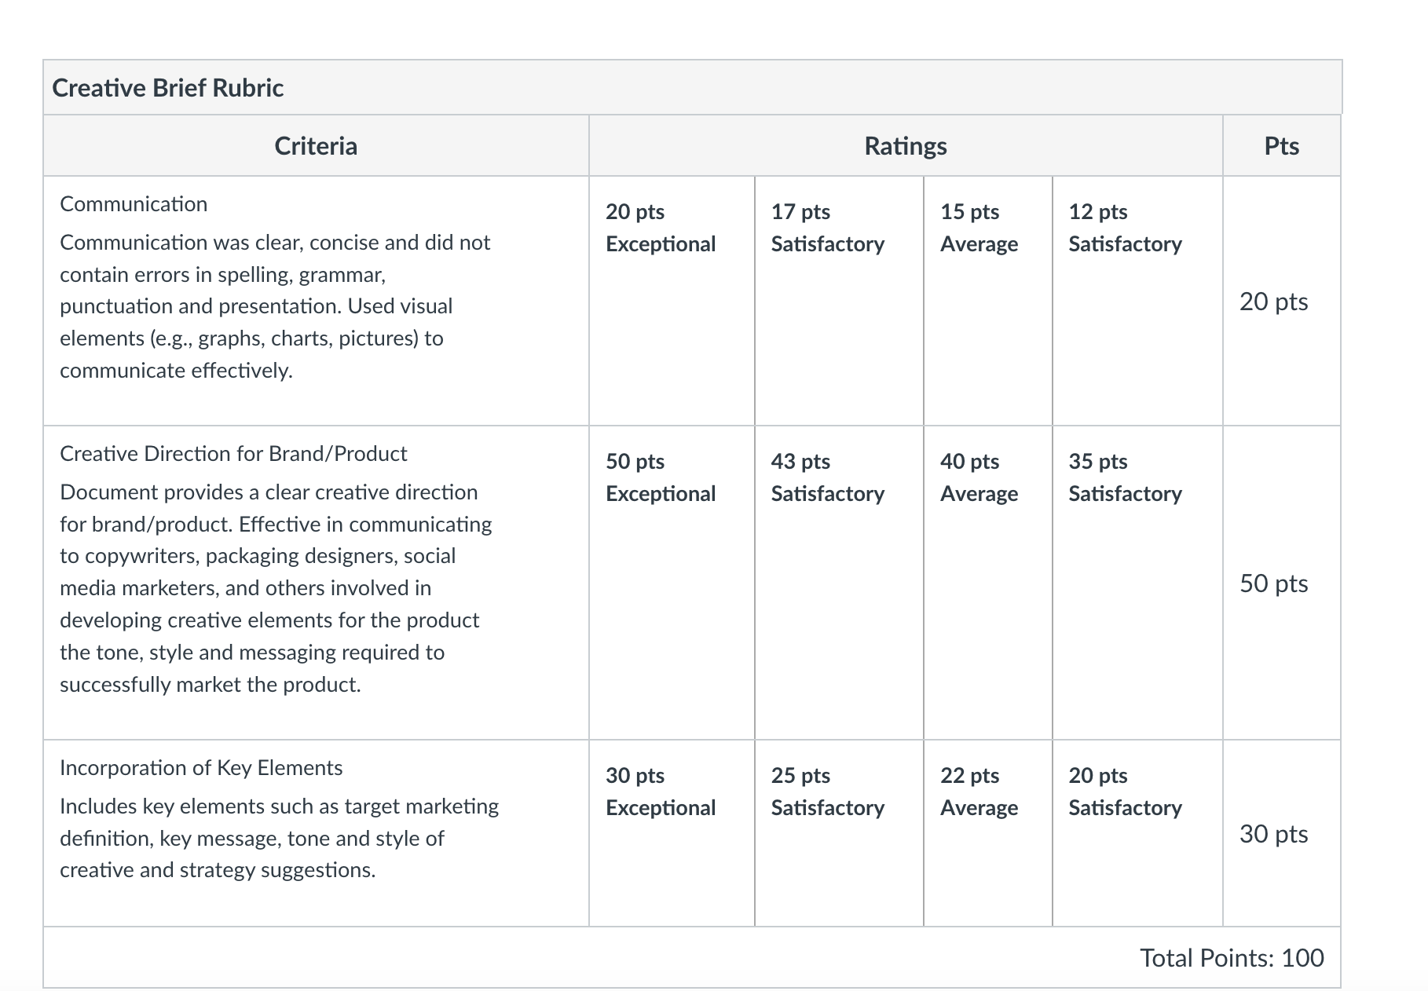Viewport: 1428px width, 991px height.
Task: Select the 17 pts Satisfactory Communication rating
Action: [839, 301]
